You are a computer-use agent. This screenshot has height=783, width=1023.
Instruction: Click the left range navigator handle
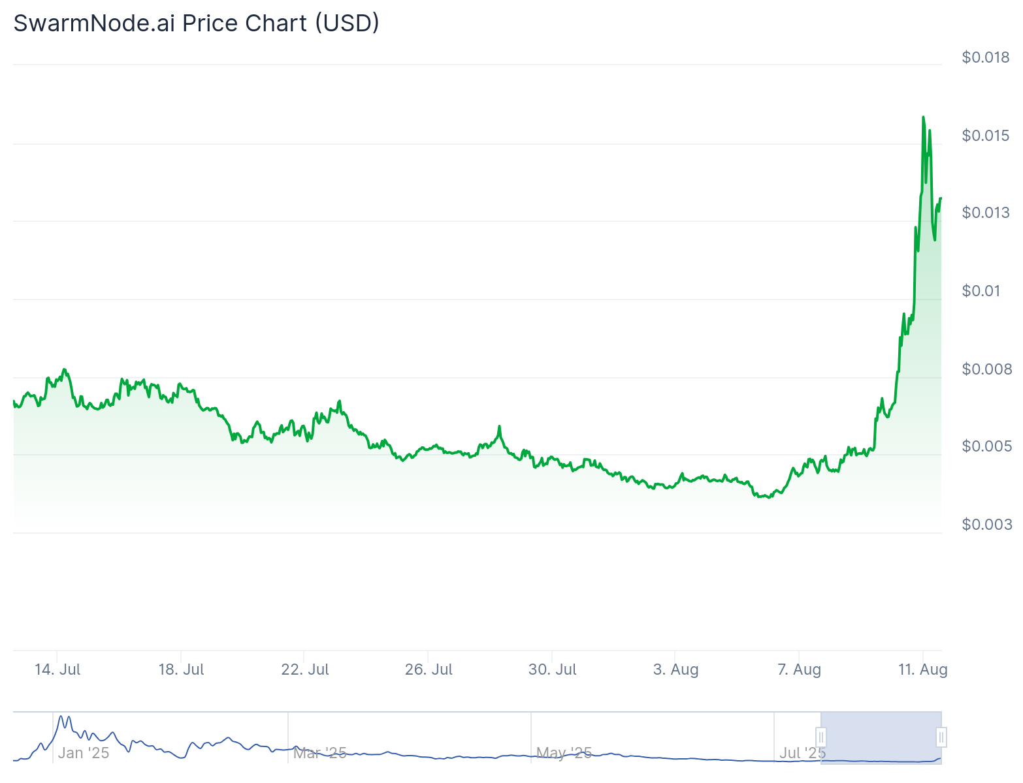pos(821,738)
